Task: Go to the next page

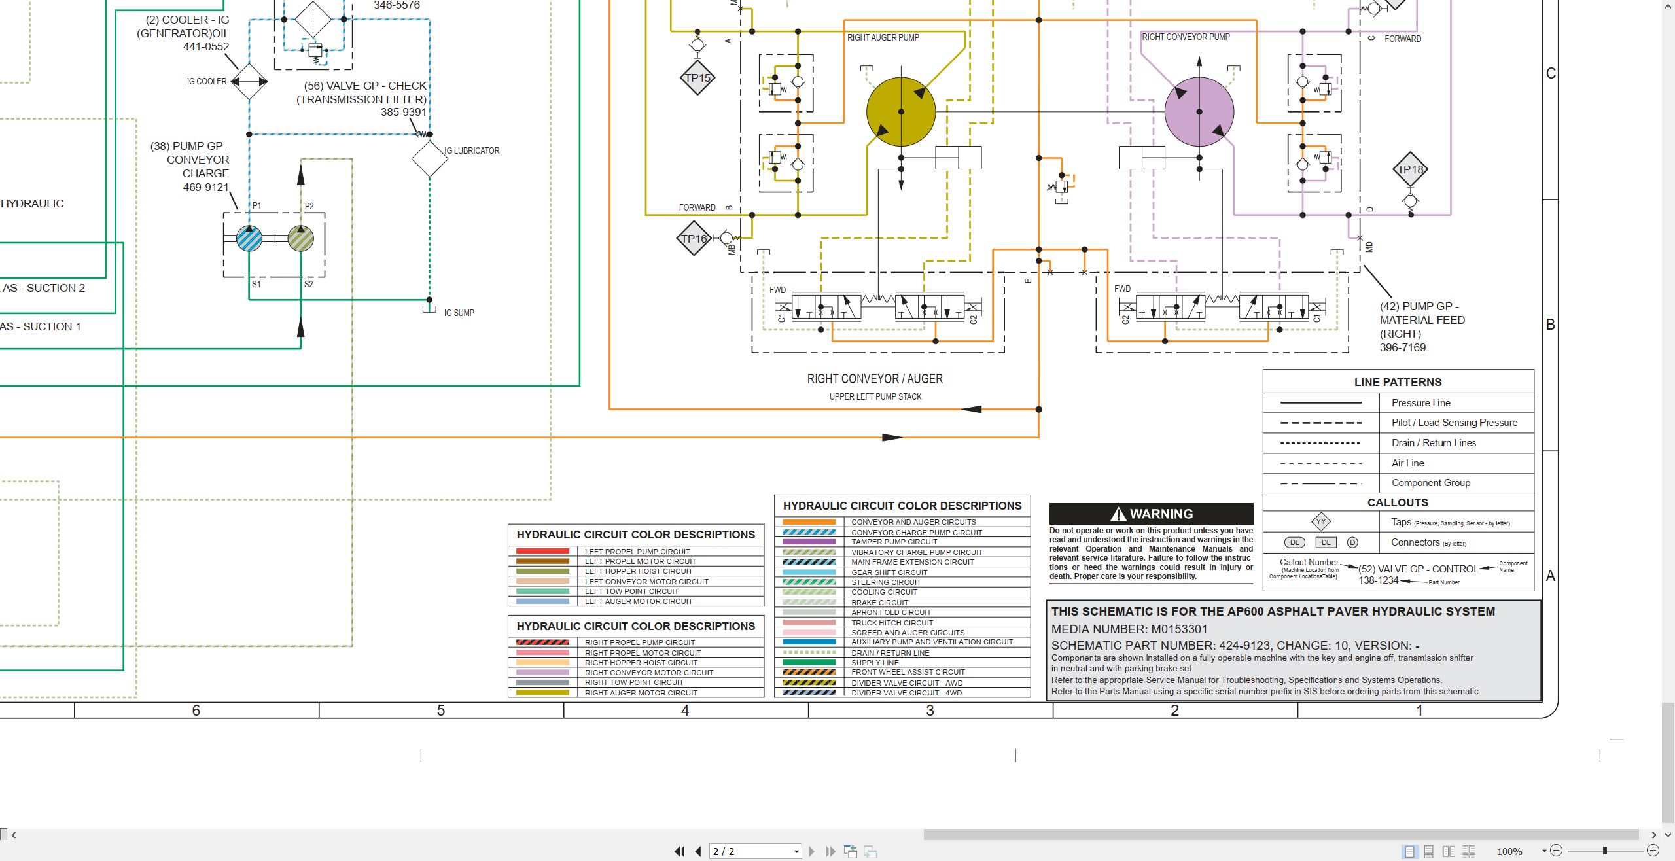Action: click(x=812, y=851)
